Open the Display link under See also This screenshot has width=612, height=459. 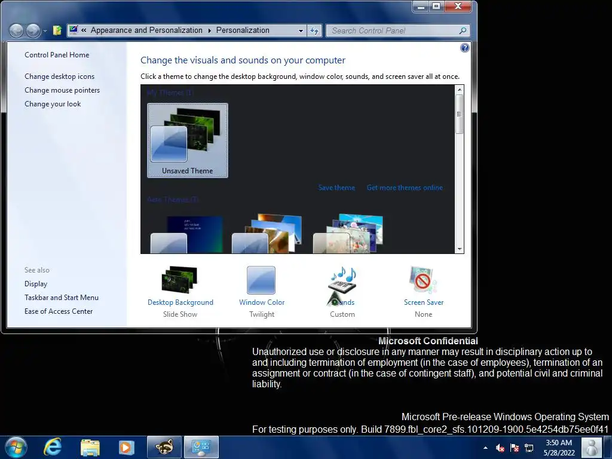coord(36,284)
